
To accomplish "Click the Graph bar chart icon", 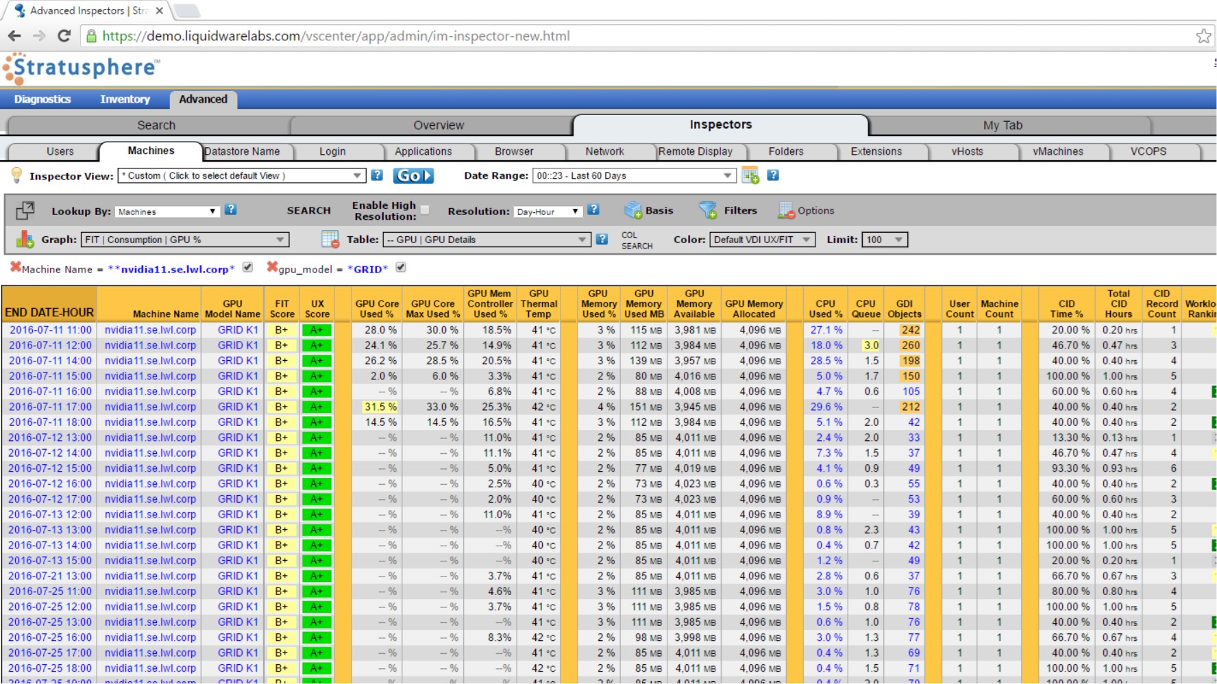I will 25,239.
